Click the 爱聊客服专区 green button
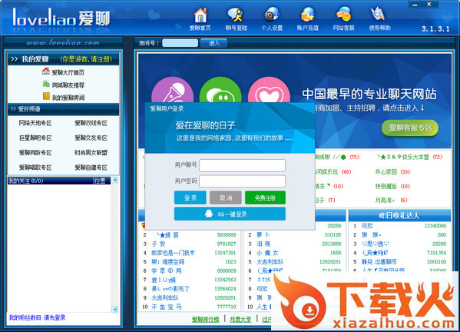 pyautogui.click(x=410, y=128)
